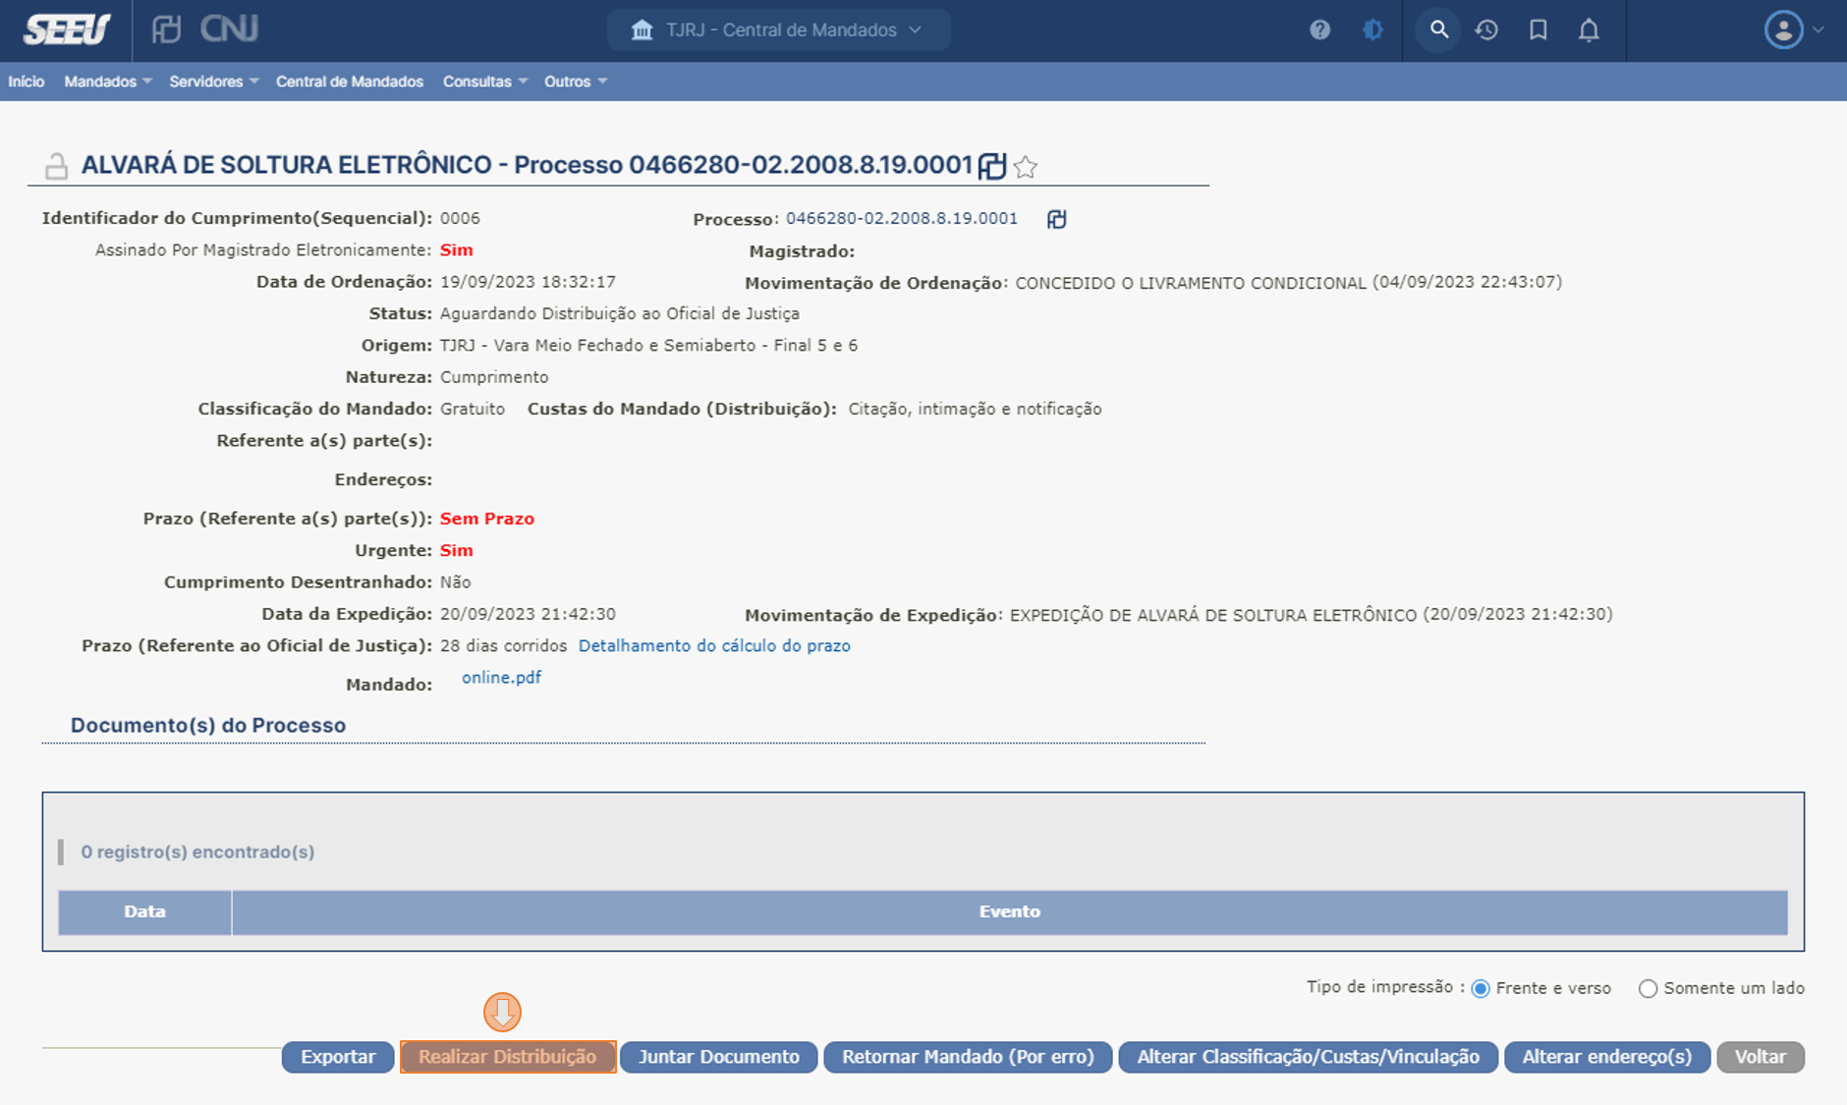Expand the Outros menu

click(576, 82)
